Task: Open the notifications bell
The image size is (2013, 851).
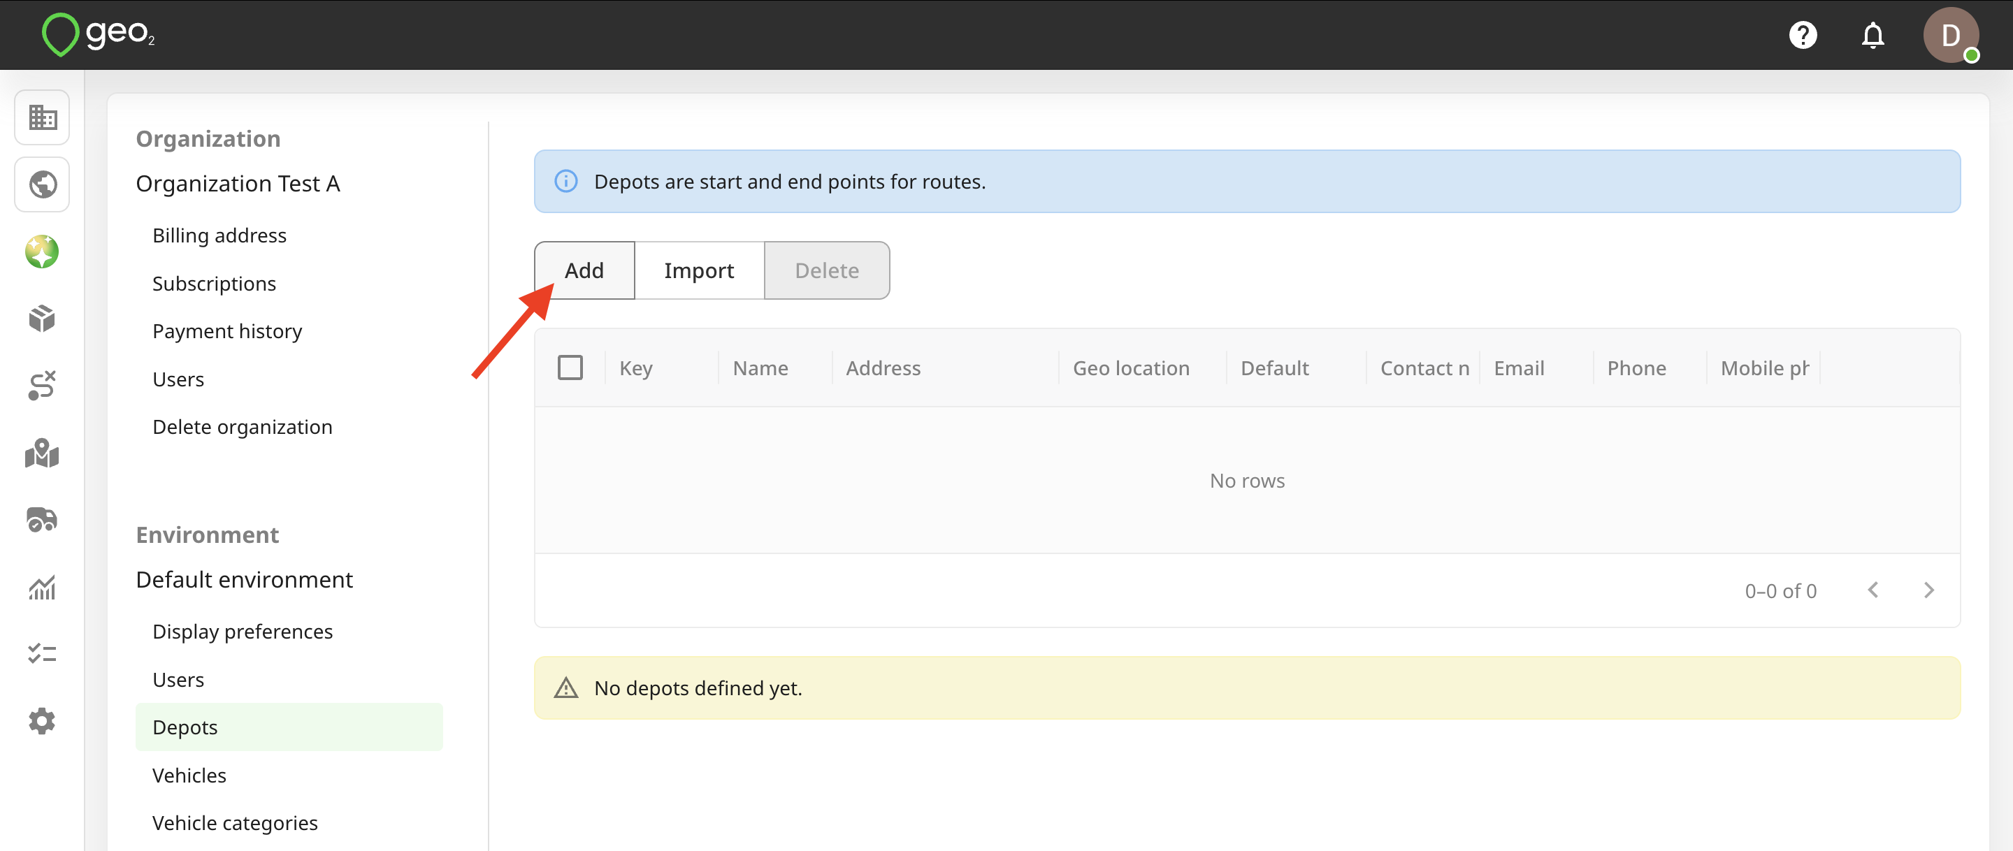Action: tap(1873, 35)
